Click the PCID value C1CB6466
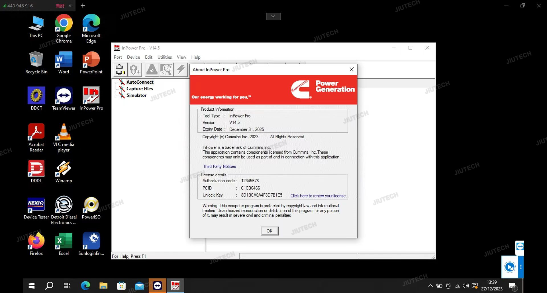The width and height of the screenshot is (547, 293). [x=250, y=188]
